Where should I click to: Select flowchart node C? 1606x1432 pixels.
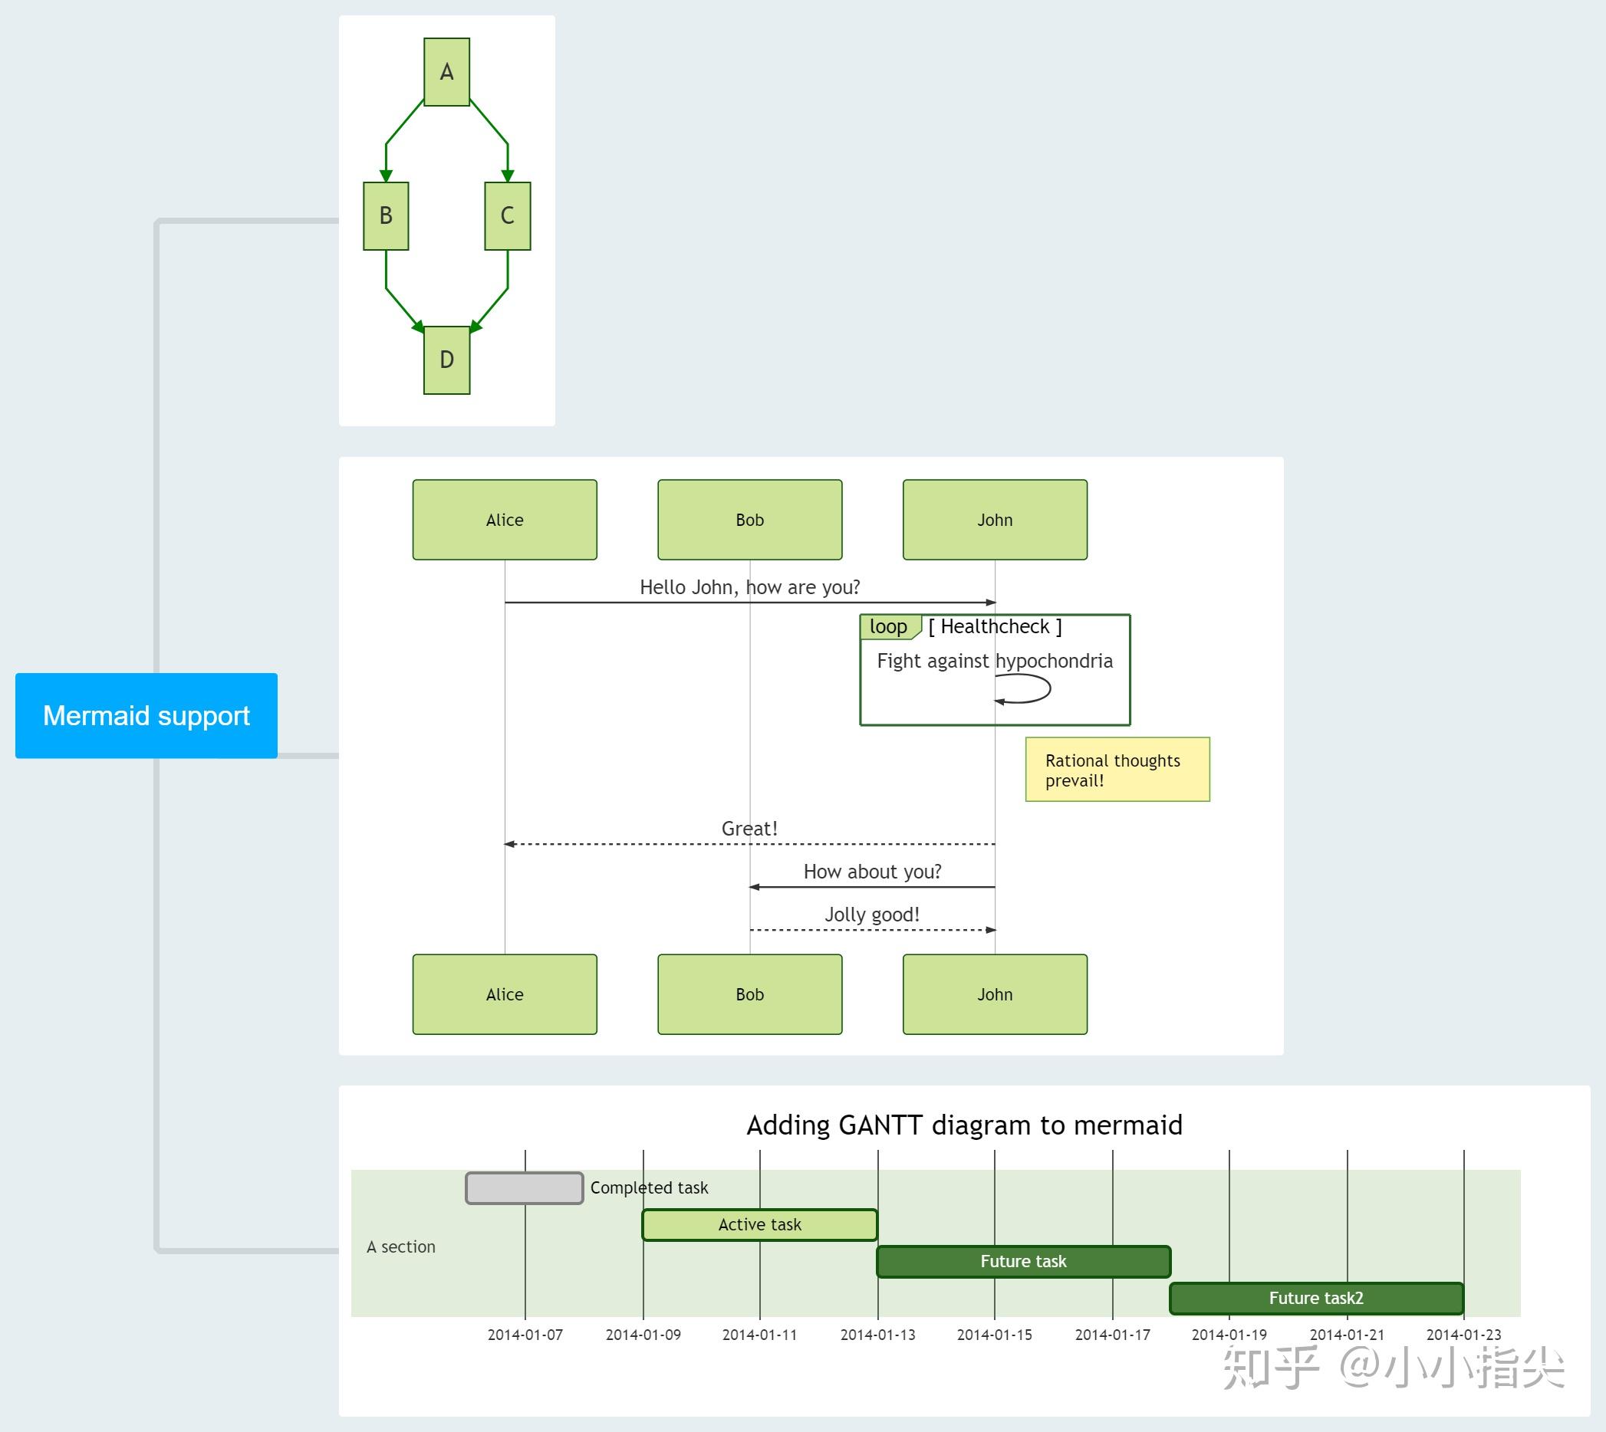[507, 215]
